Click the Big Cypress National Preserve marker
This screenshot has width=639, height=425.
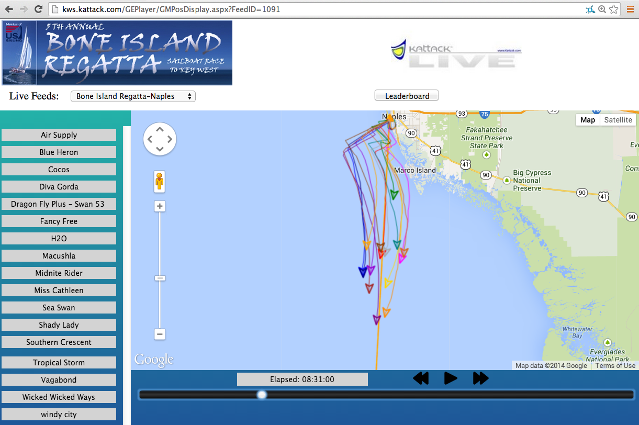pos(507,181)
